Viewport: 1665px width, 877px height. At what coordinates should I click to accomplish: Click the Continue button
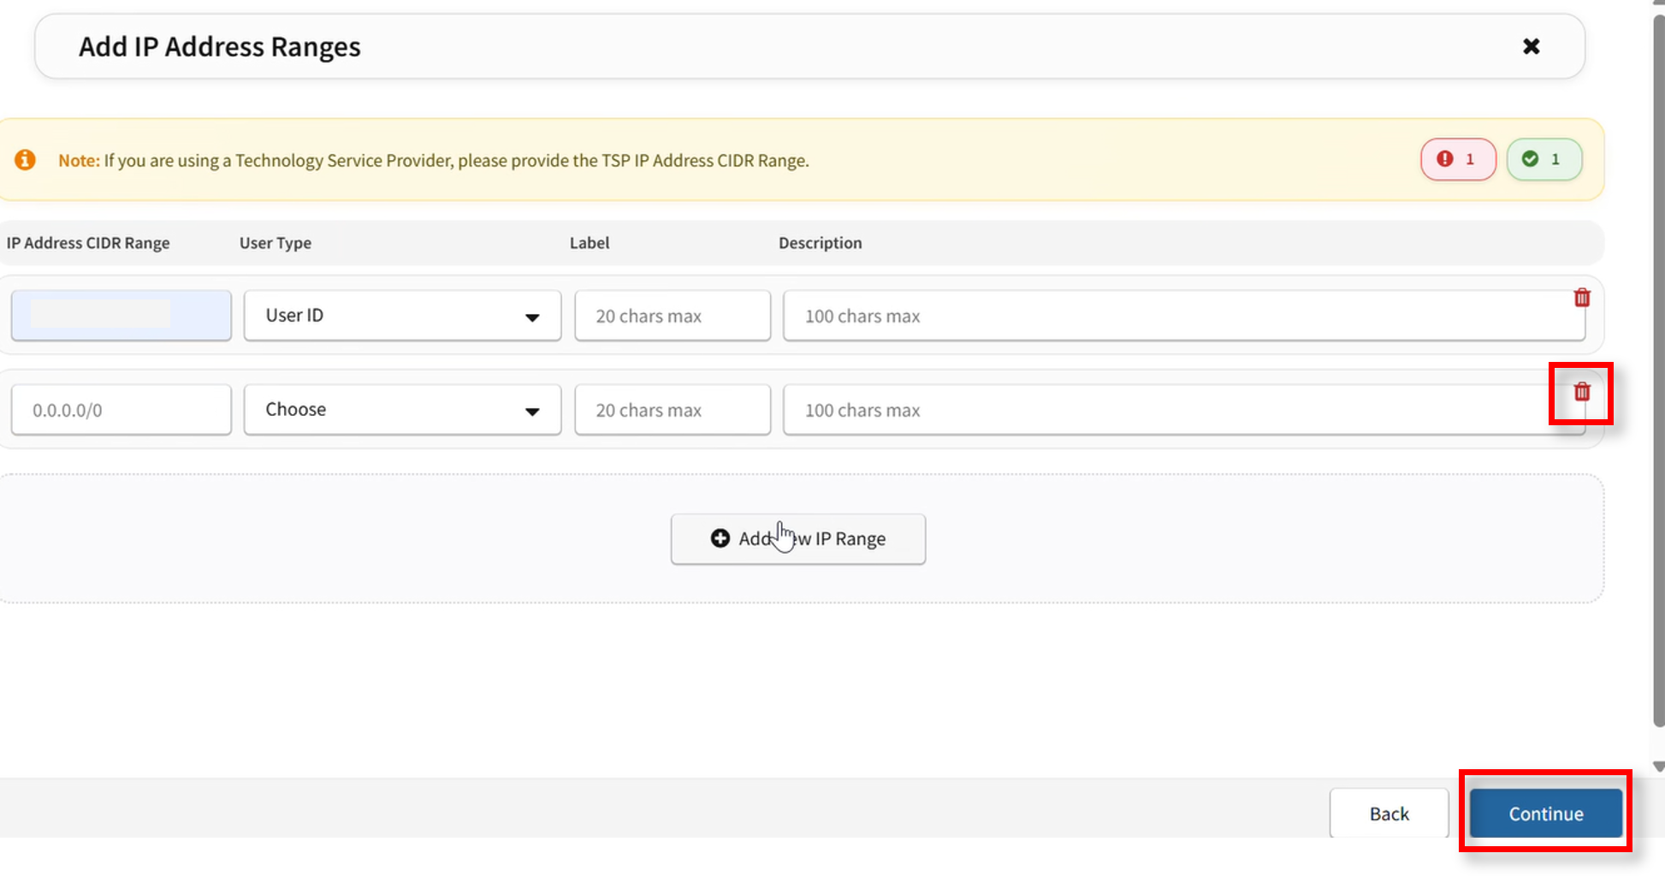pos(1545,814)
